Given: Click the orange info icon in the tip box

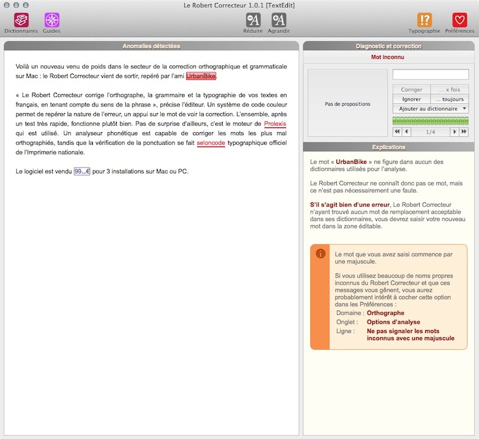Looking at the screenshot, I should pyautogui.click(x=320, y=254).
